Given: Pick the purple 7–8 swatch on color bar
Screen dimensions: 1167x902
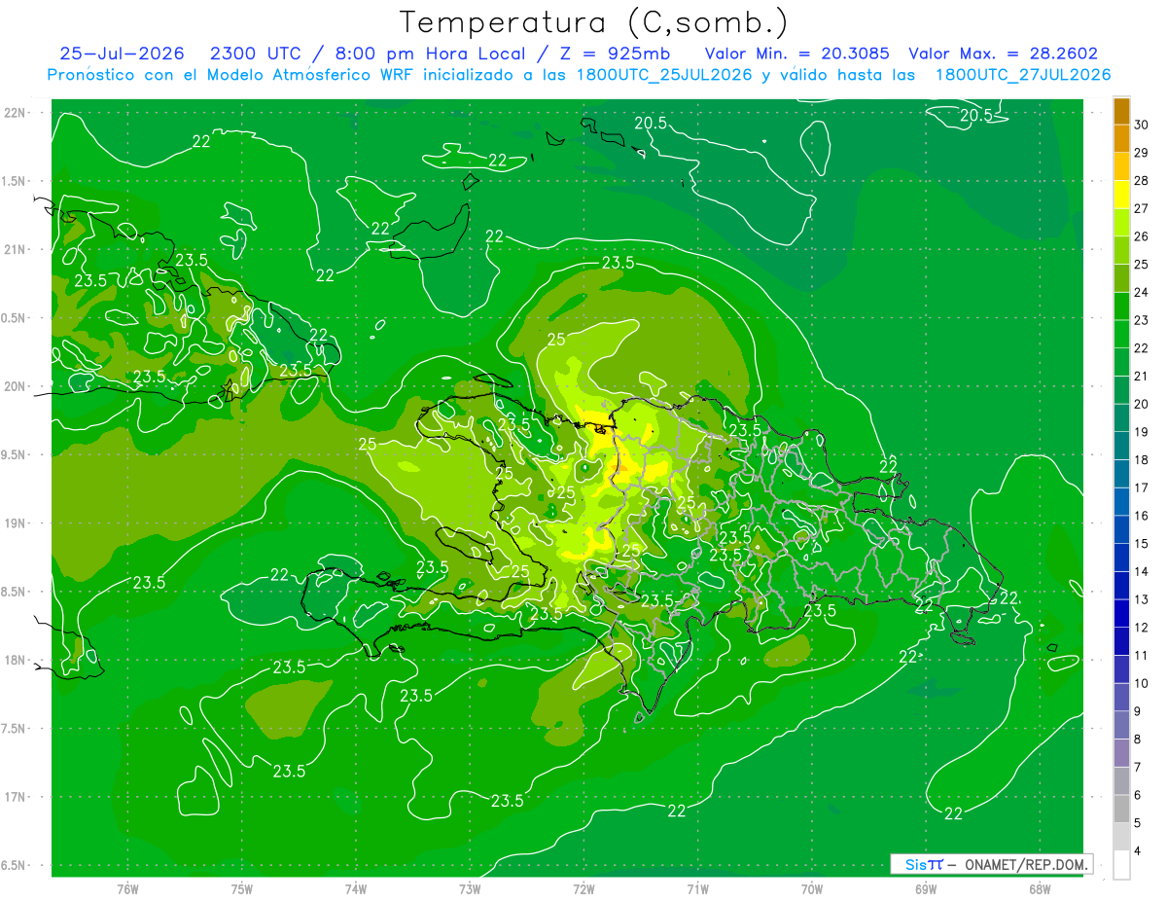Looking at the screenshot, I should (1121, 753).
